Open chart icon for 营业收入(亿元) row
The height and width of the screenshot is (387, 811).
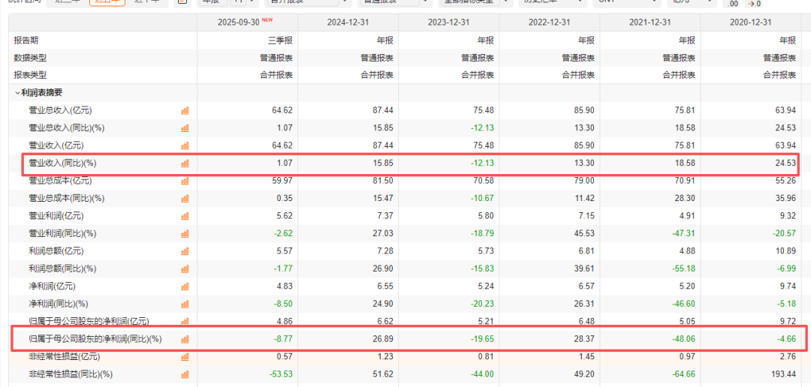coord(185,145)
